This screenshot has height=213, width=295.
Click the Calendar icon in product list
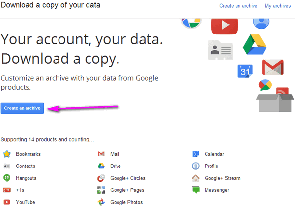(x=196, y=154)
